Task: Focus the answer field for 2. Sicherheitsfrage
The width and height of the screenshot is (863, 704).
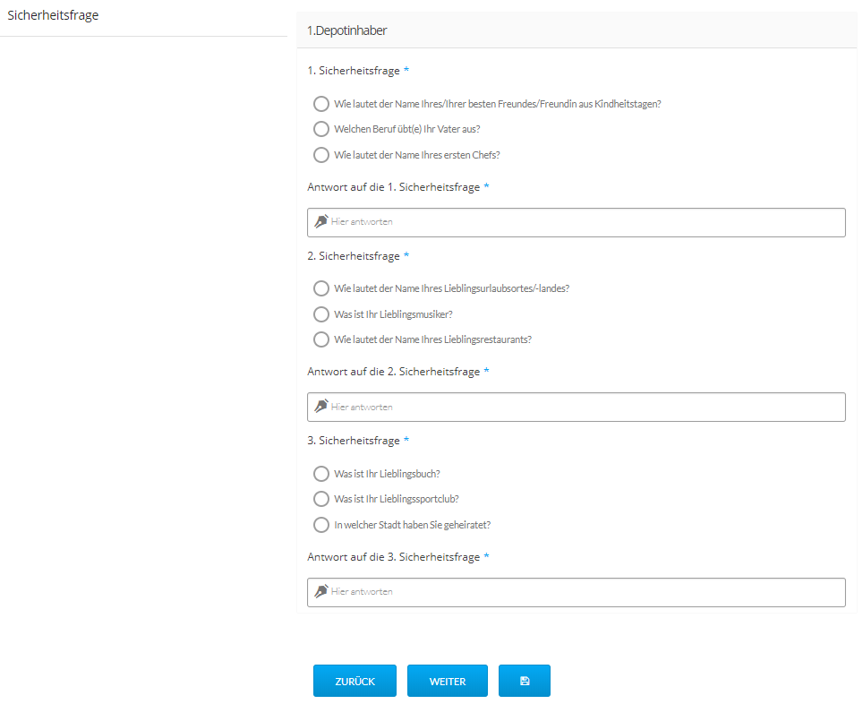Action: 582,408
